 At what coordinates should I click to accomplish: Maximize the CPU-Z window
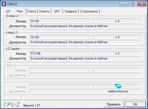133,4
